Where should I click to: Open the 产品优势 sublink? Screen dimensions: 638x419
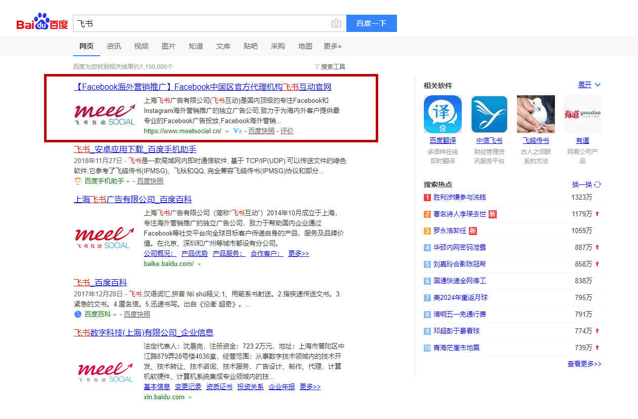(x=194, y=253)
